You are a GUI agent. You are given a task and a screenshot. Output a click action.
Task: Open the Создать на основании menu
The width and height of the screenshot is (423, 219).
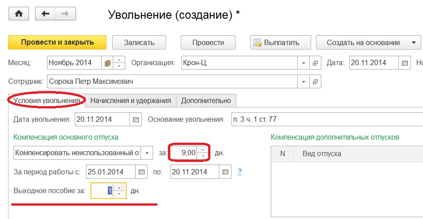(368, 43)
